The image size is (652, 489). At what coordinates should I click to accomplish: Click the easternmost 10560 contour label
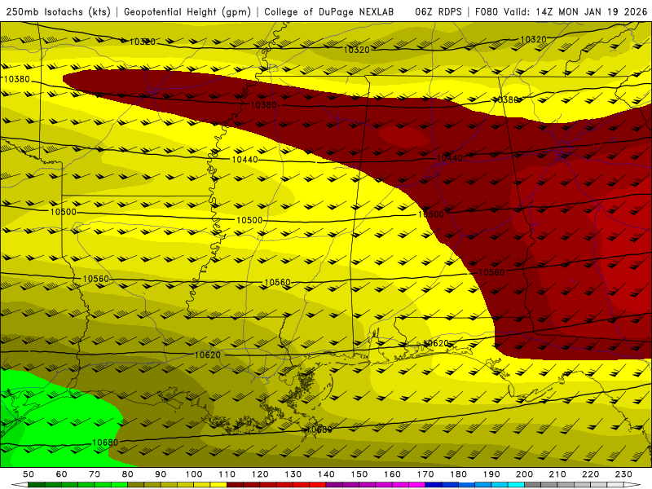point(491,273)
